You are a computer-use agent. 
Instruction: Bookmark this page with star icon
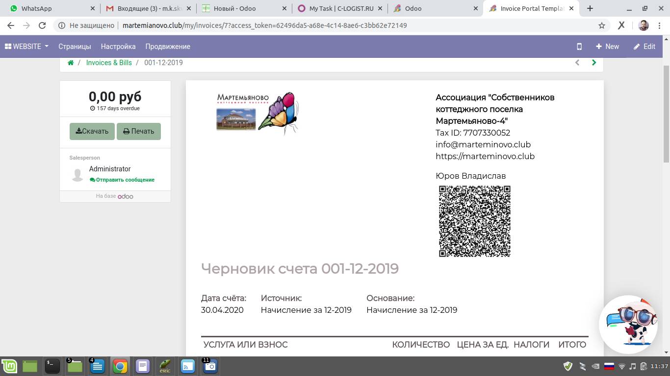[602, 25]
